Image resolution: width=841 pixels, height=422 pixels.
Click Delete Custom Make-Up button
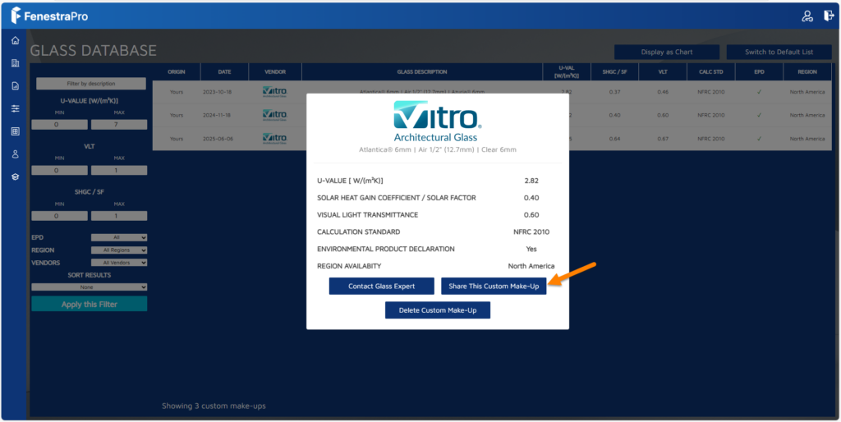(438, 310)
